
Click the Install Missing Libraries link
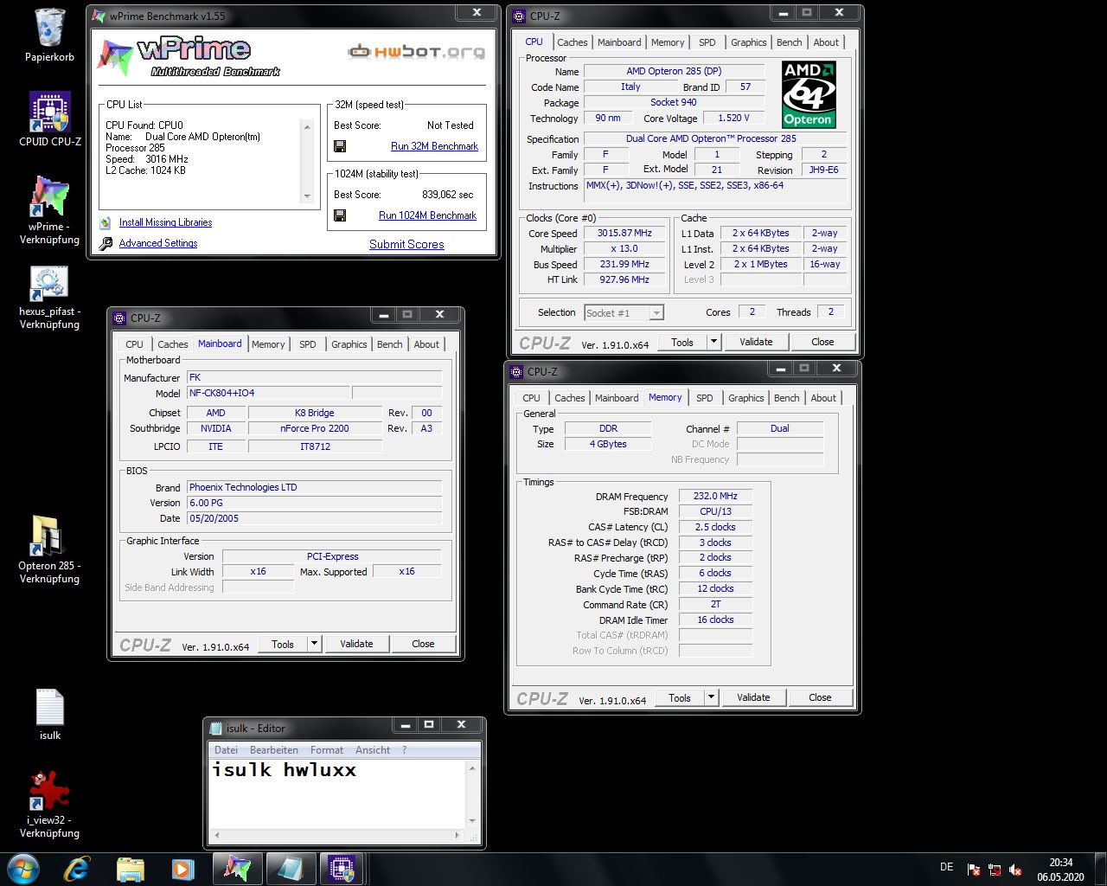tap(165, 222)
